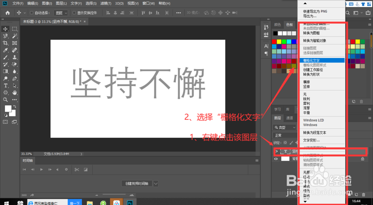Select the Magic Wand tool

coord(15,36)
